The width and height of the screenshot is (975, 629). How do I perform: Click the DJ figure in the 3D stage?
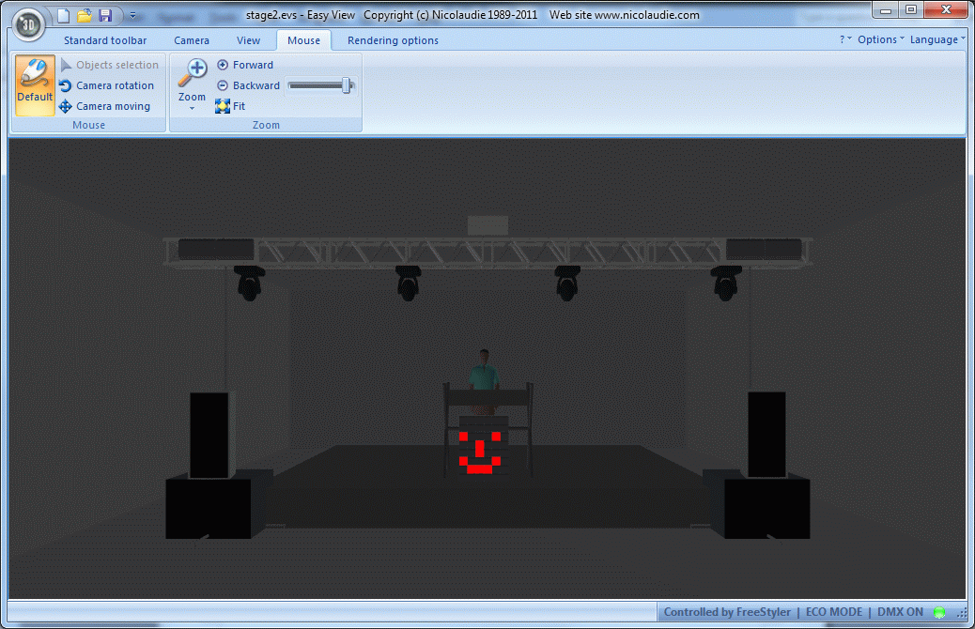tap(485, 371)
